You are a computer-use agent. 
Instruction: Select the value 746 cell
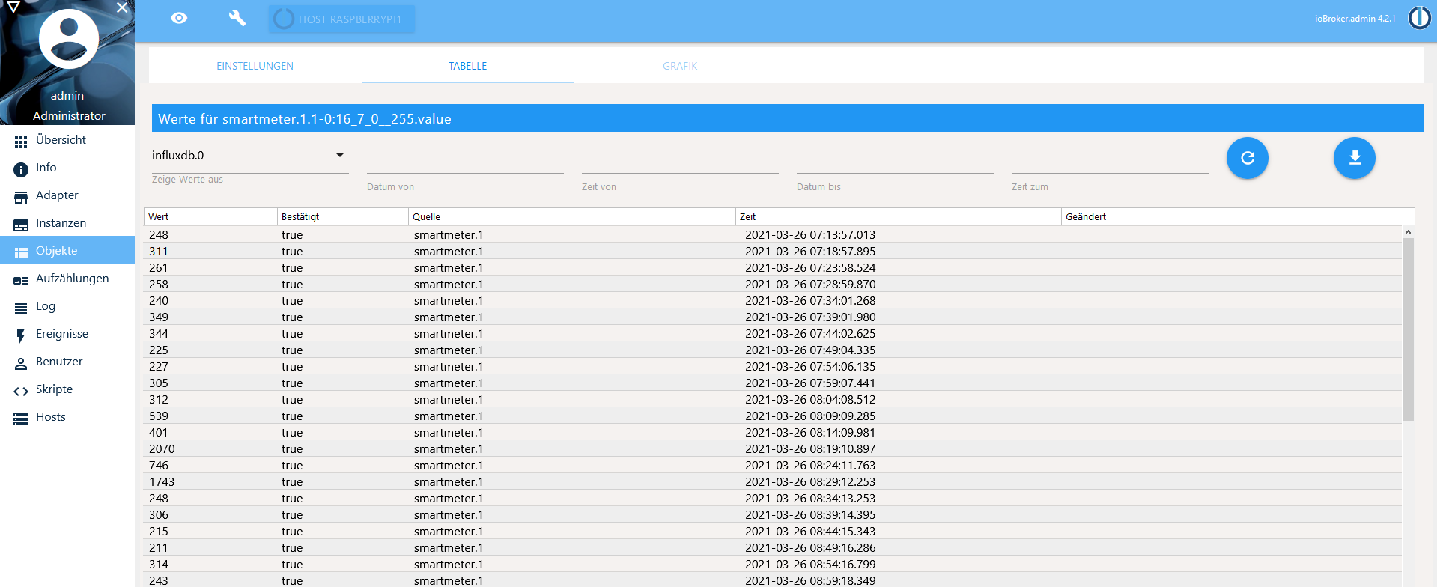[x=159, y=465]
